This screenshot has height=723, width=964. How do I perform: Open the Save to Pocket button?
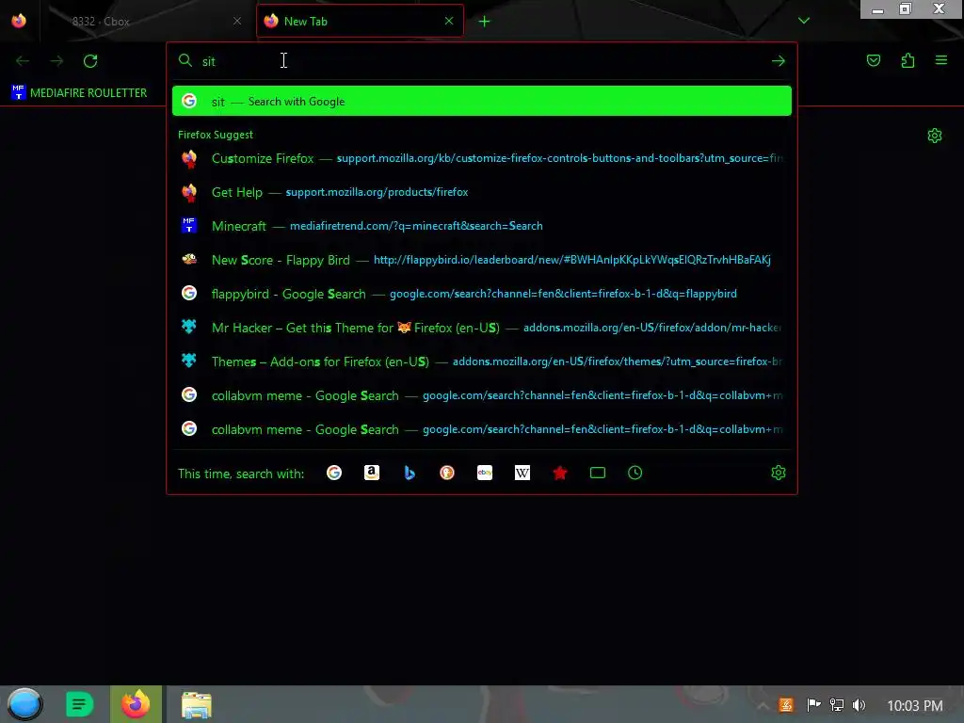coord(874,60)
